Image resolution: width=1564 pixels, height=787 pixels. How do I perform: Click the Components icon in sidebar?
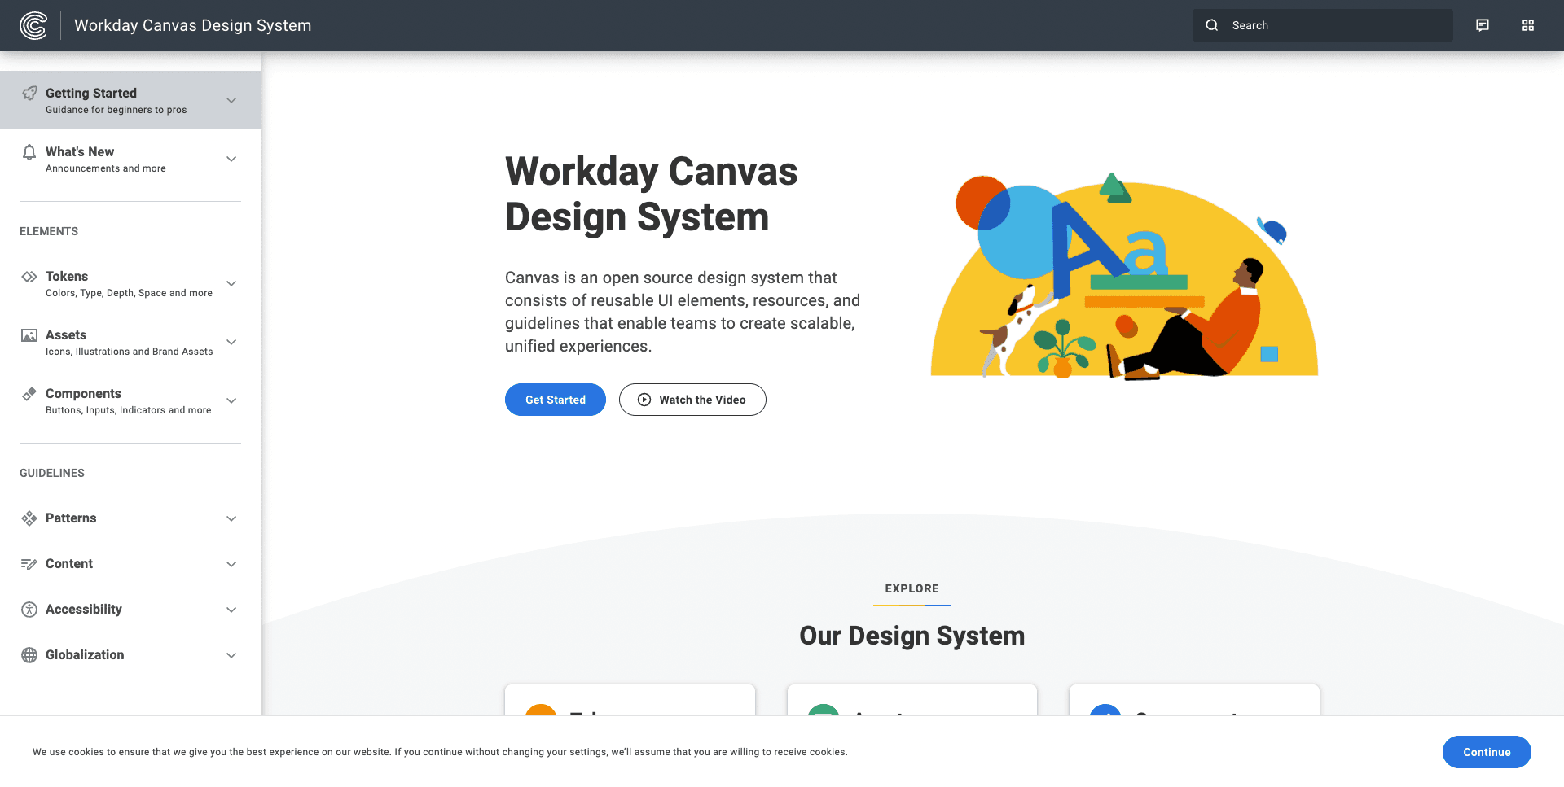click(29, 394)
